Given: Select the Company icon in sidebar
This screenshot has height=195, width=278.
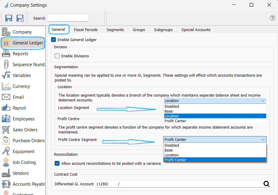Looking at the screenshot, I should click(6, 32).
